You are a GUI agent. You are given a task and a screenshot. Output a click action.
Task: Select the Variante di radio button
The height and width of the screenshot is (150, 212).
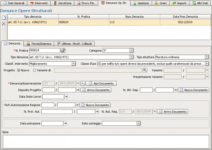[34, 70]
